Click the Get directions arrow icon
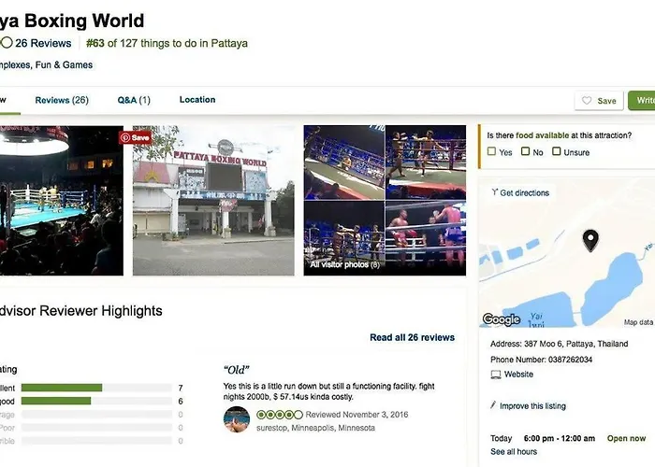 (x=495, y=192)
